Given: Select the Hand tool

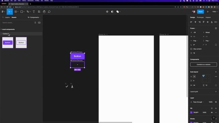Looking at the screenshot, I should pos(44,12).
